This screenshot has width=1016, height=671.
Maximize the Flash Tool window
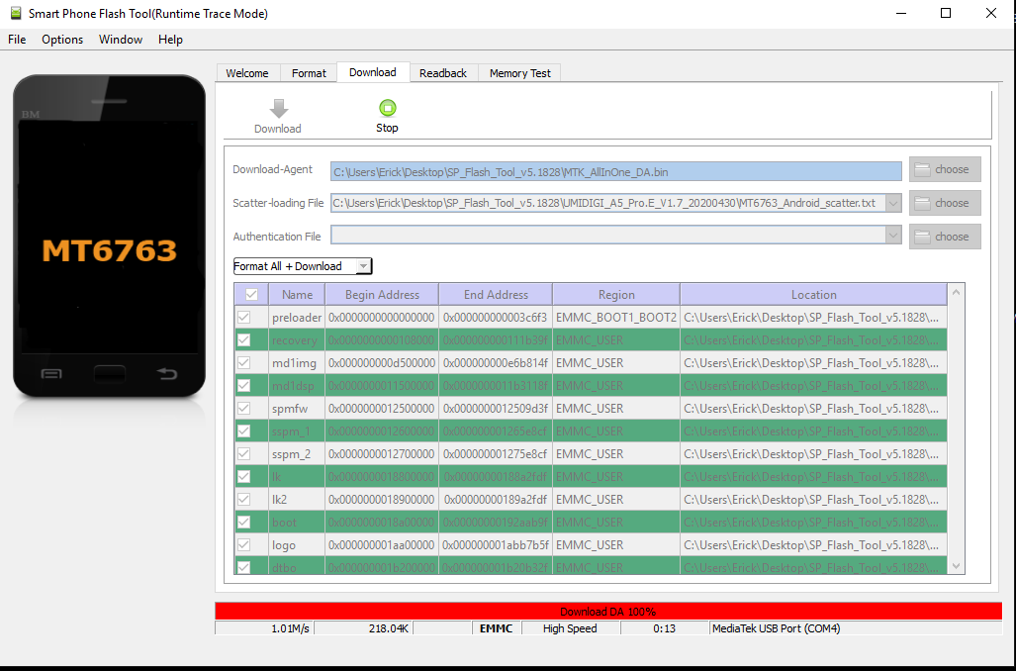click(946, 13)
